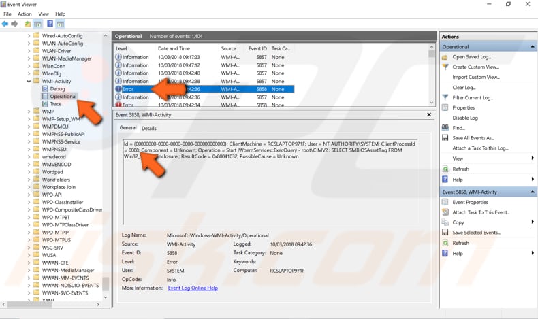Click Clear Log in Actions

coord(464,87)
